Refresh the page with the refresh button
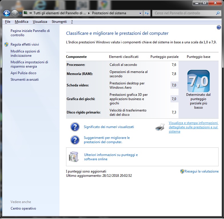The height and width of the screenshot is (219, 224). (x=147, y=13)
